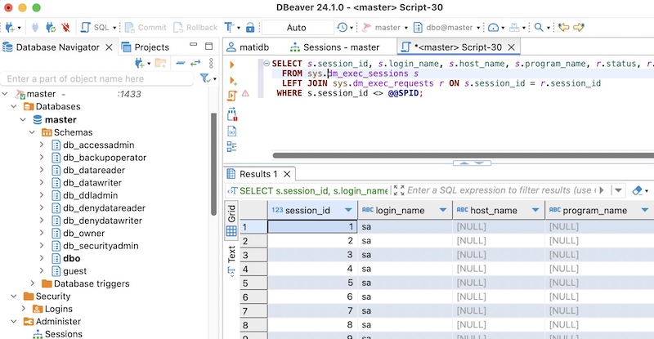
Task: Click the outline panel icon in editor sidebar
Action: (232, 147)
